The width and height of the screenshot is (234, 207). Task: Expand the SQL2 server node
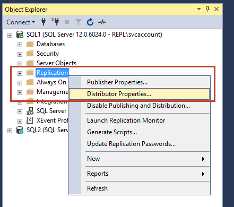(10, 131)
